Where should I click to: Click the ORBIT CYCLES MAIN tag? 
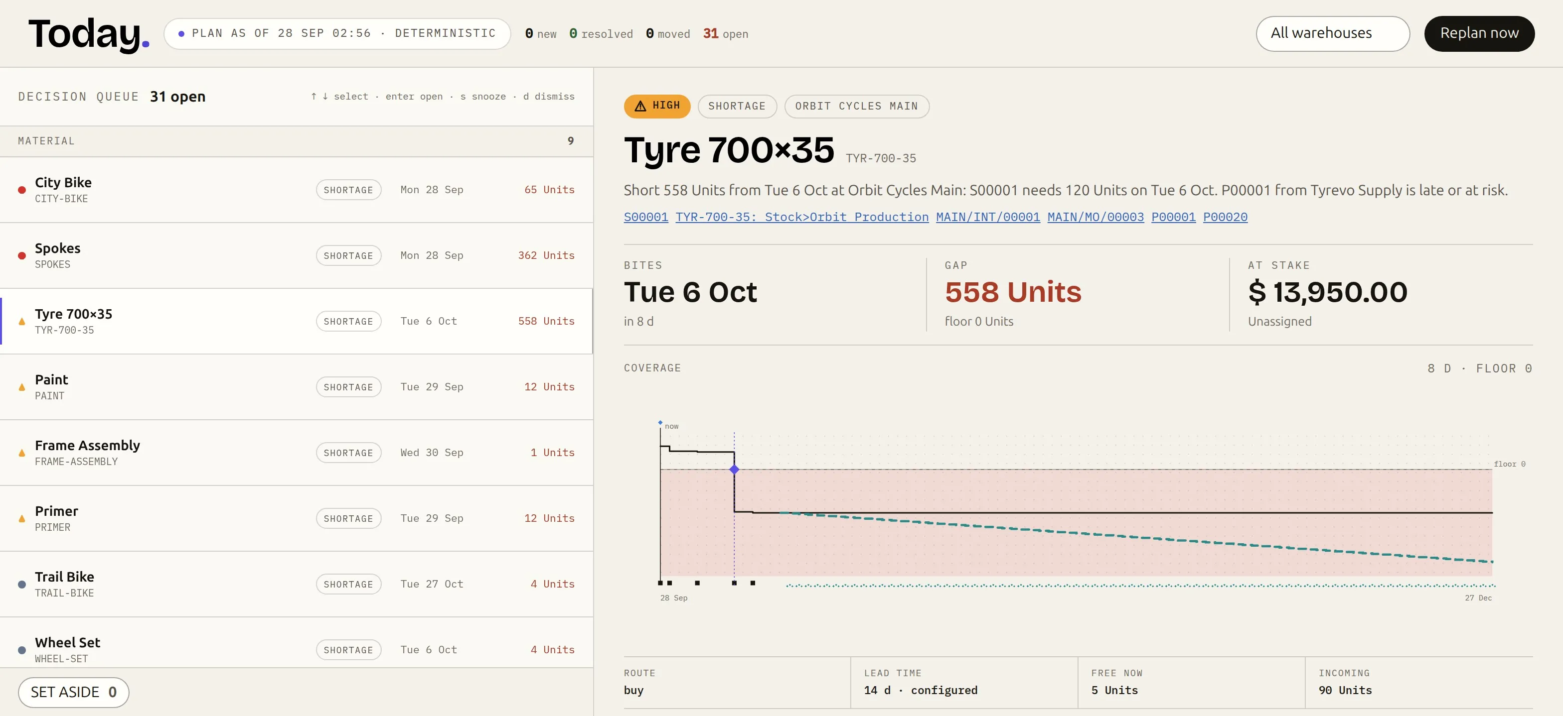856,106
